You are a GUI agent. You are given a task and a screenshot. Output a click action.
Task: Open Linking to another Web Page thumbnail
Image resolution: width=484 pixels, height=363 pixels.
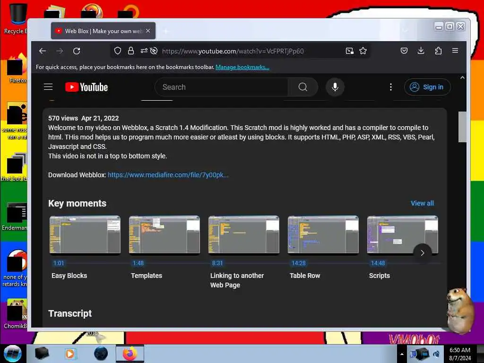243,234
